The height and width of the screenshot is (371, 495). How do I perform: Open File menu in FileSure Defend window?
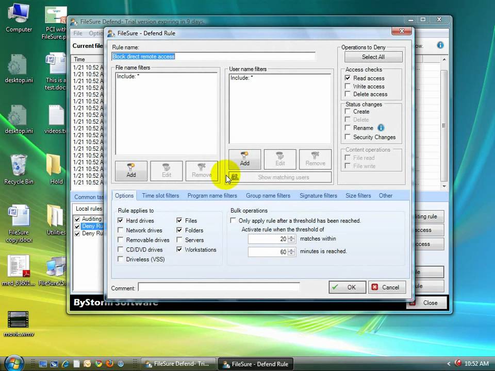(x=78, y=33)
